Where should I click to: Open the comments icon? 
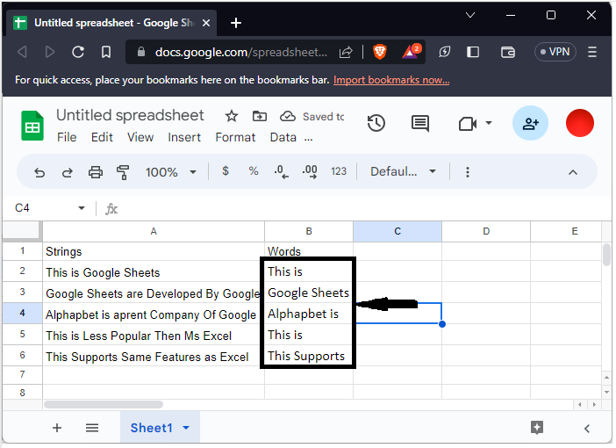pyautogui.click(x=420, y=124)
